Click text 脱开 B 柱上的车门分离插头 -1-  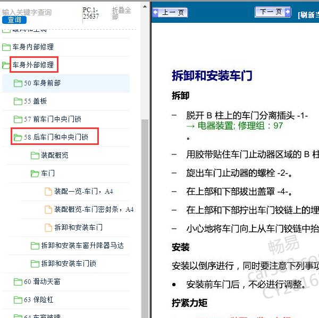(x=247, y=116)
